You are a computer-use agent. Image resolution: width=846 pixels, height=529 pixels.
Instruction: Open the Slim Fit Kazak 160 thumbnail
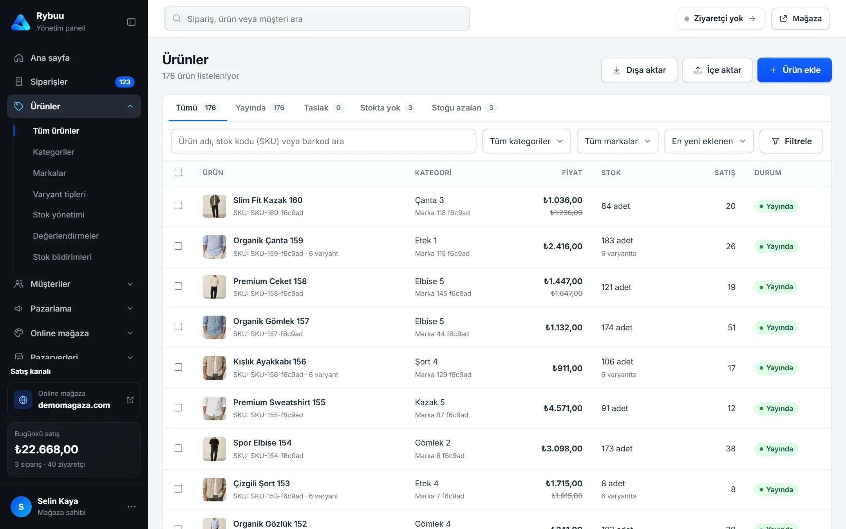pos(214,206)
